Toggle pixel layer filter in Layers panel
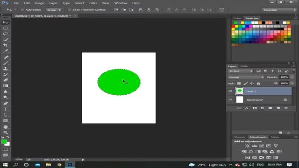The image size is (299, 168). point(258,71)
